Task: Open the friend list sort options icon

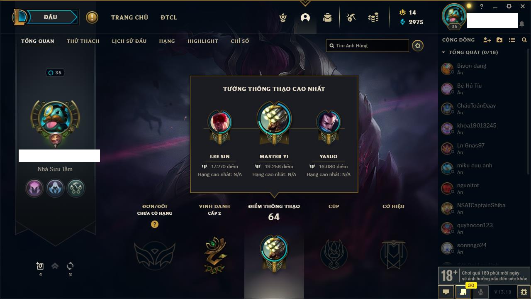Action: (x=512, y=40)
